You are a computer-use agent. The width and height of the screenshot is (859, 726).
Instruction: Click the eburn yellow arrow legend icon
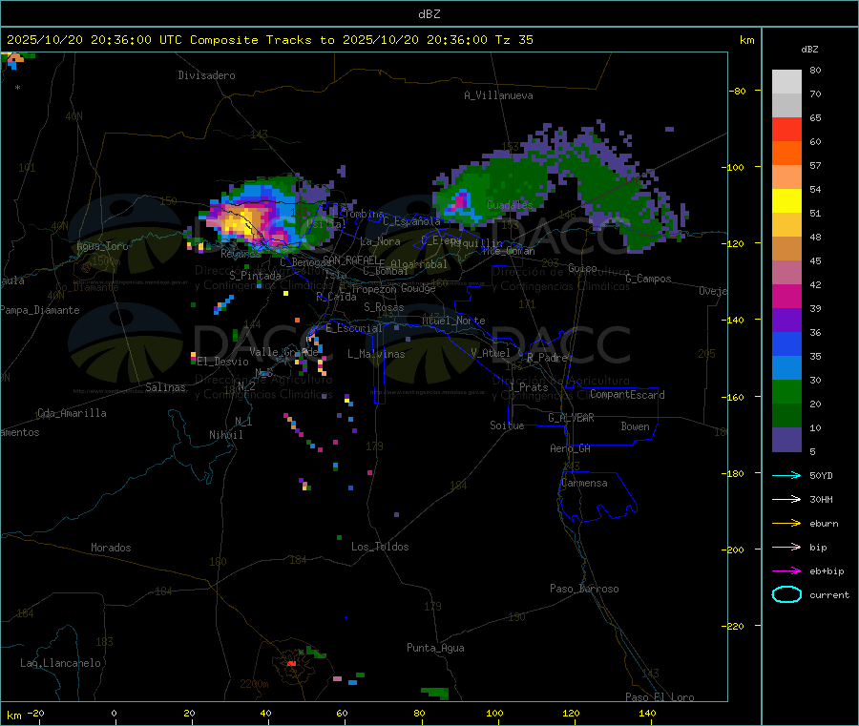786,524
